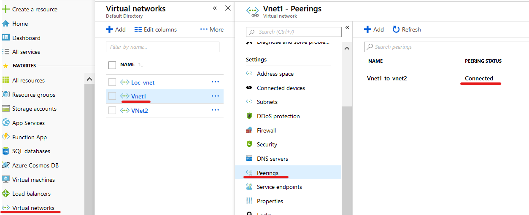Select Address space in Settings menu
The height and width of the screenshot is (215, 529).
click(x=275, y=74)
